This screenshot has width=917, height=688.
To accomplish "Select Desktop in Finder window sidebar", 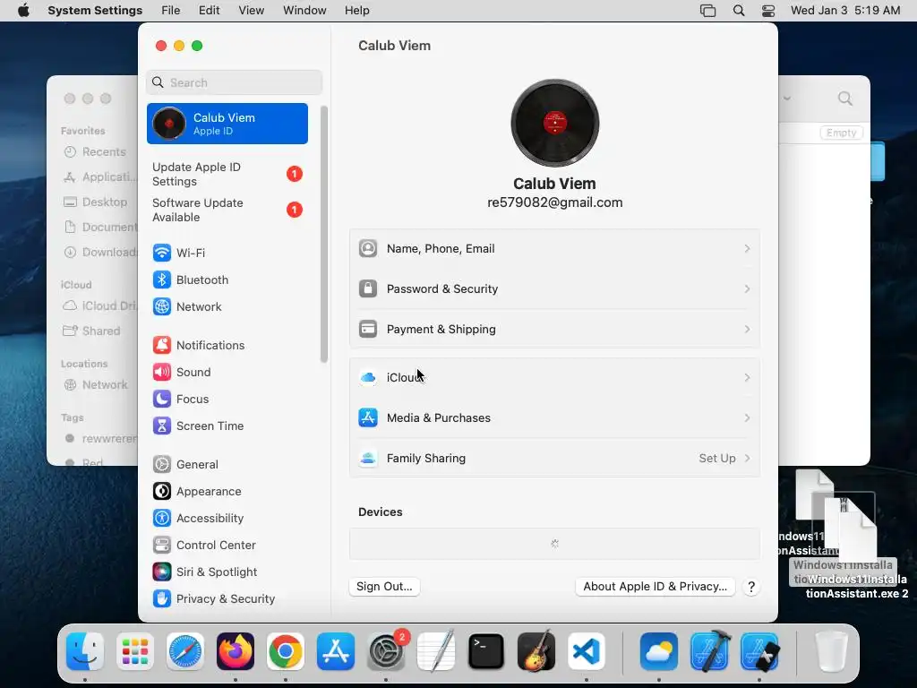I will pos(95,202).
